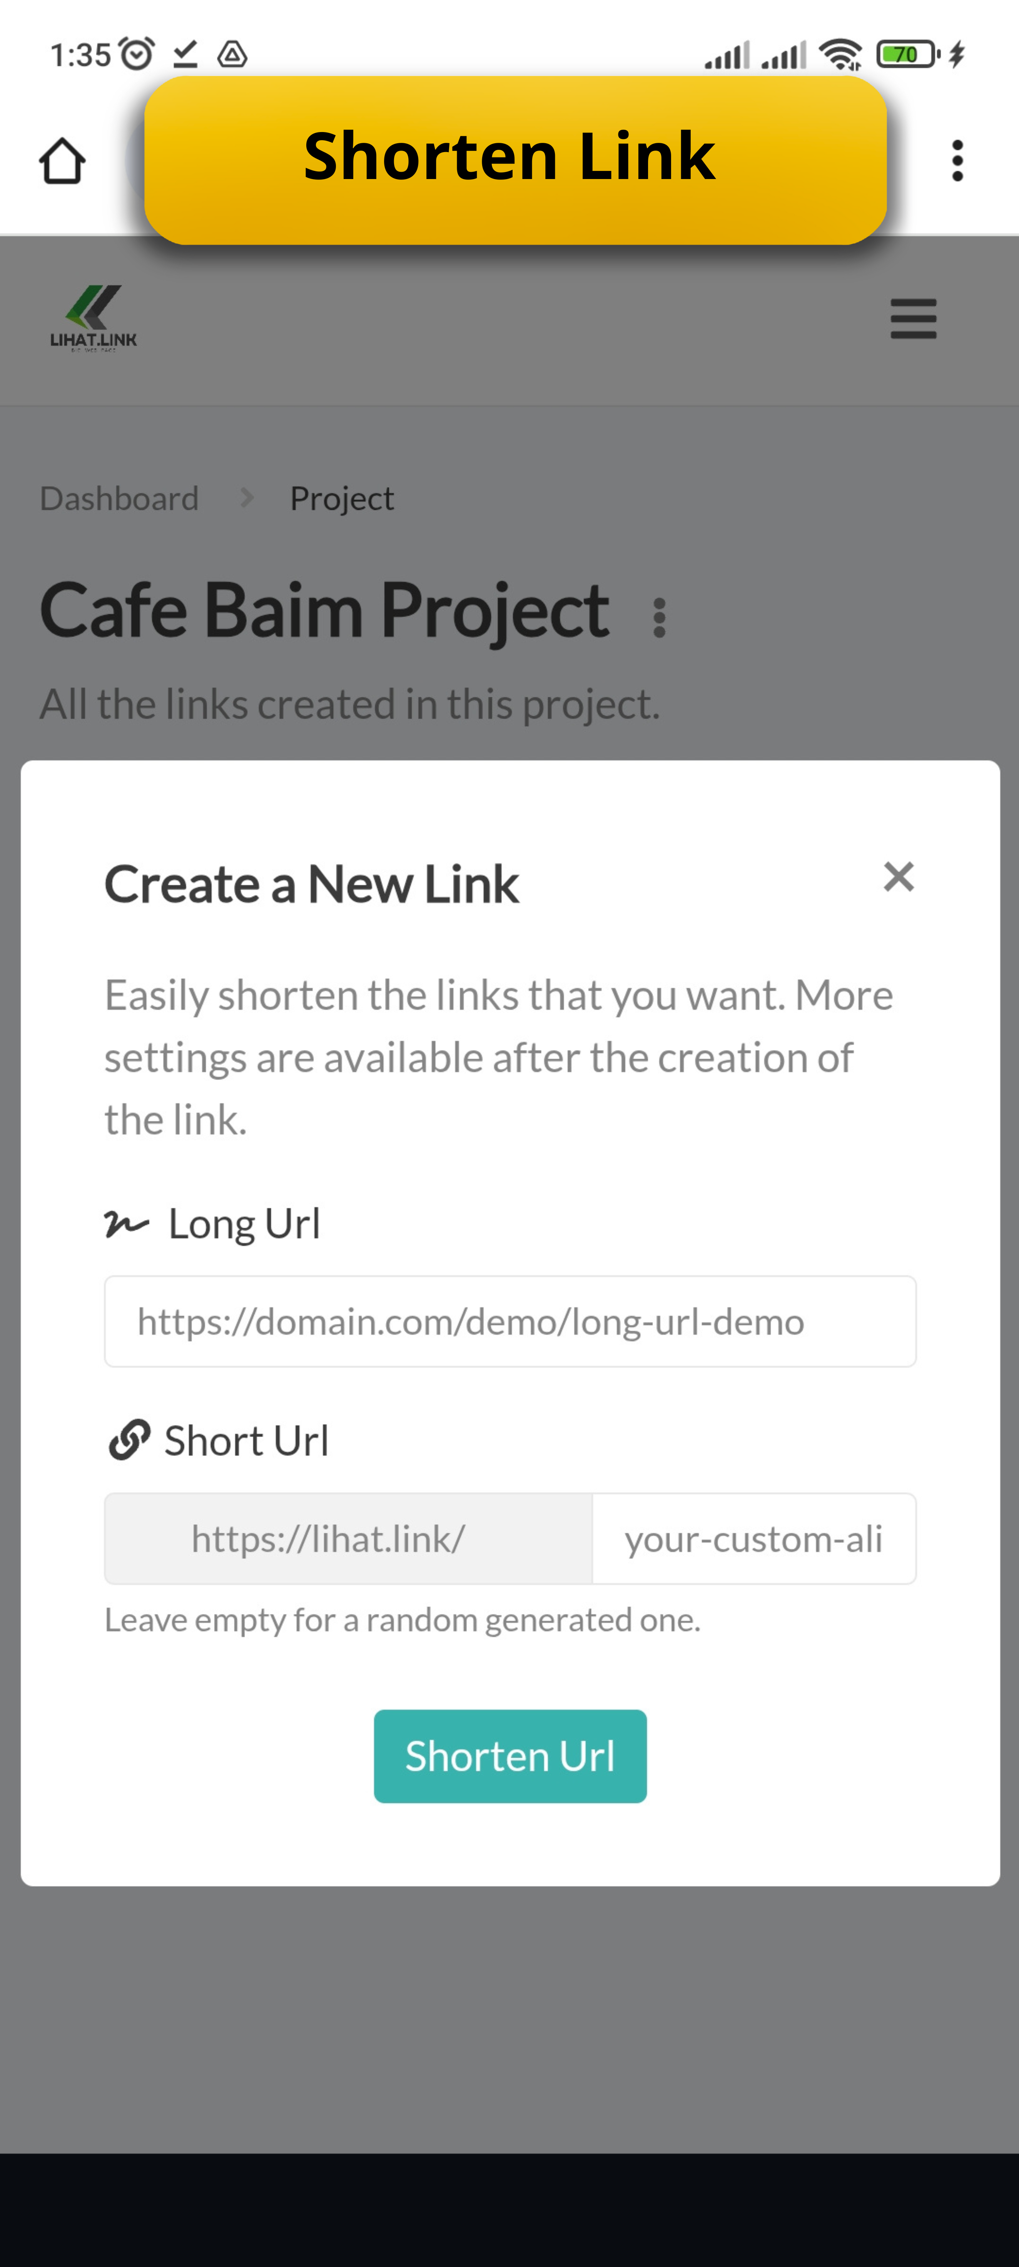Click the Project breadcrumb item
1019x2267 pixels.
[x=341, y=499]
